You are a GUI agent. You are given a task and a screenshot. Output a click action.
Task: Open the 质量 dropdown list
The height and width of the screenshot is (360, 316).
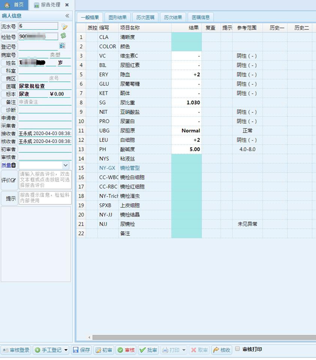point(66,165)
